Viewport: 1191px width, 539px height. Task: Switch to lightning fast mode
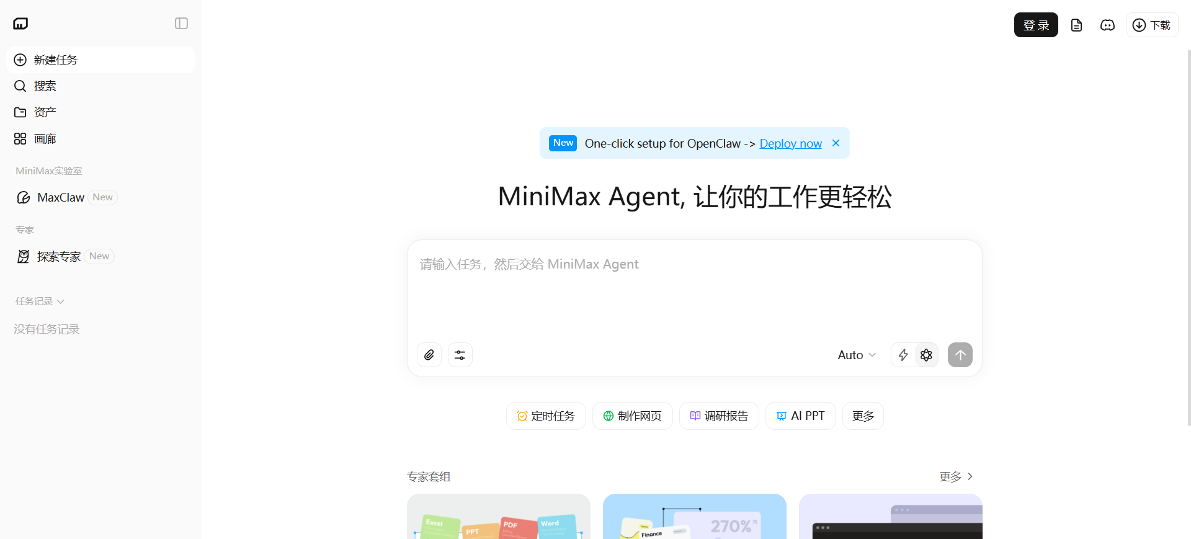(903, 355)
